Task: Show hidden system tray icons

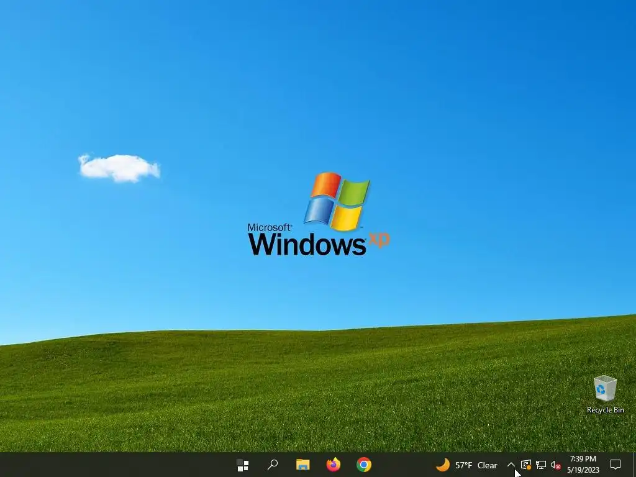Action: tap(511, 465)
